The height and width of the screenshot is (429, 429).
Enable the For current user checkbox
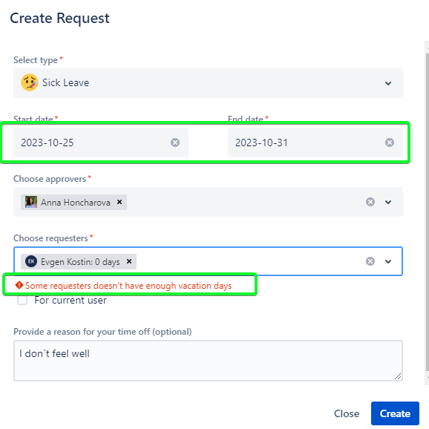coord(22,300)
